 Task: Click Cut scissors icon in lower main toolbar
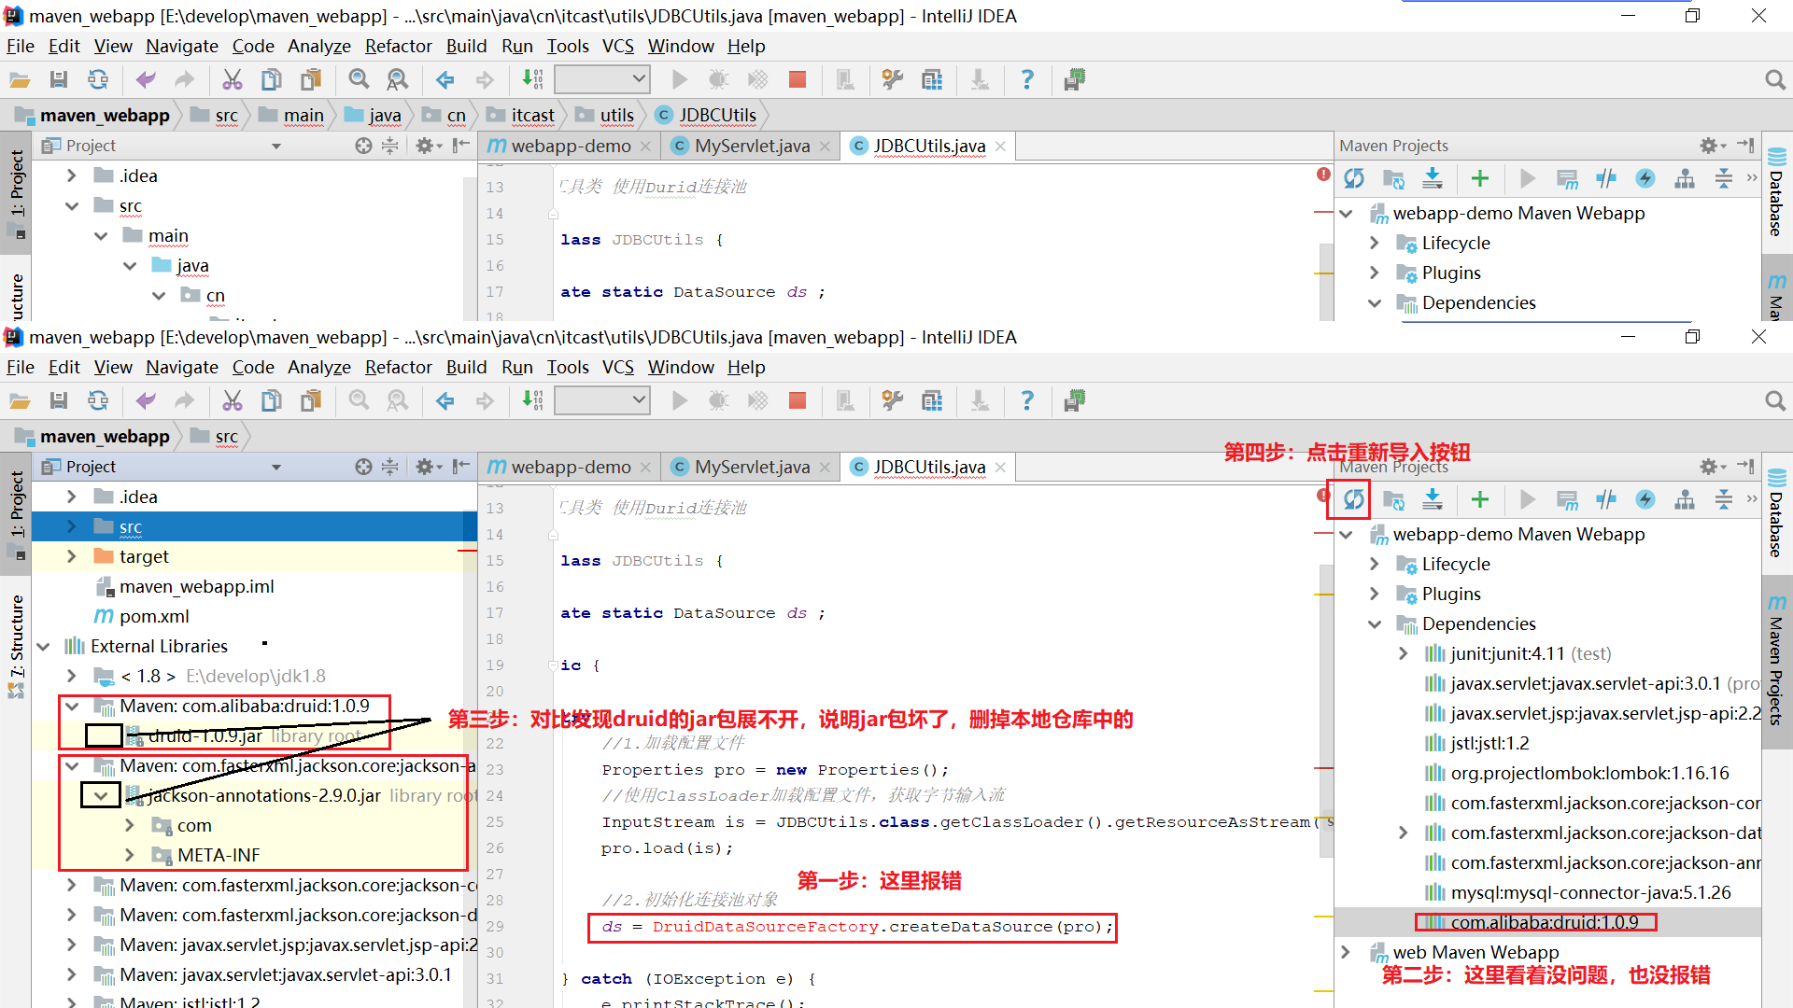233,400
